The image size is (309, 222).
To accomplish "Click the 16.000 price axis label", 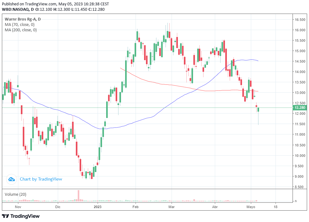I will tap(300, 30).
